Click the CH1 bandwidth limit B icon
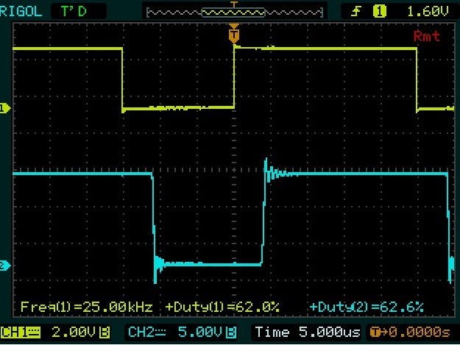The image size is (460, 345). [x=105, y=332]
